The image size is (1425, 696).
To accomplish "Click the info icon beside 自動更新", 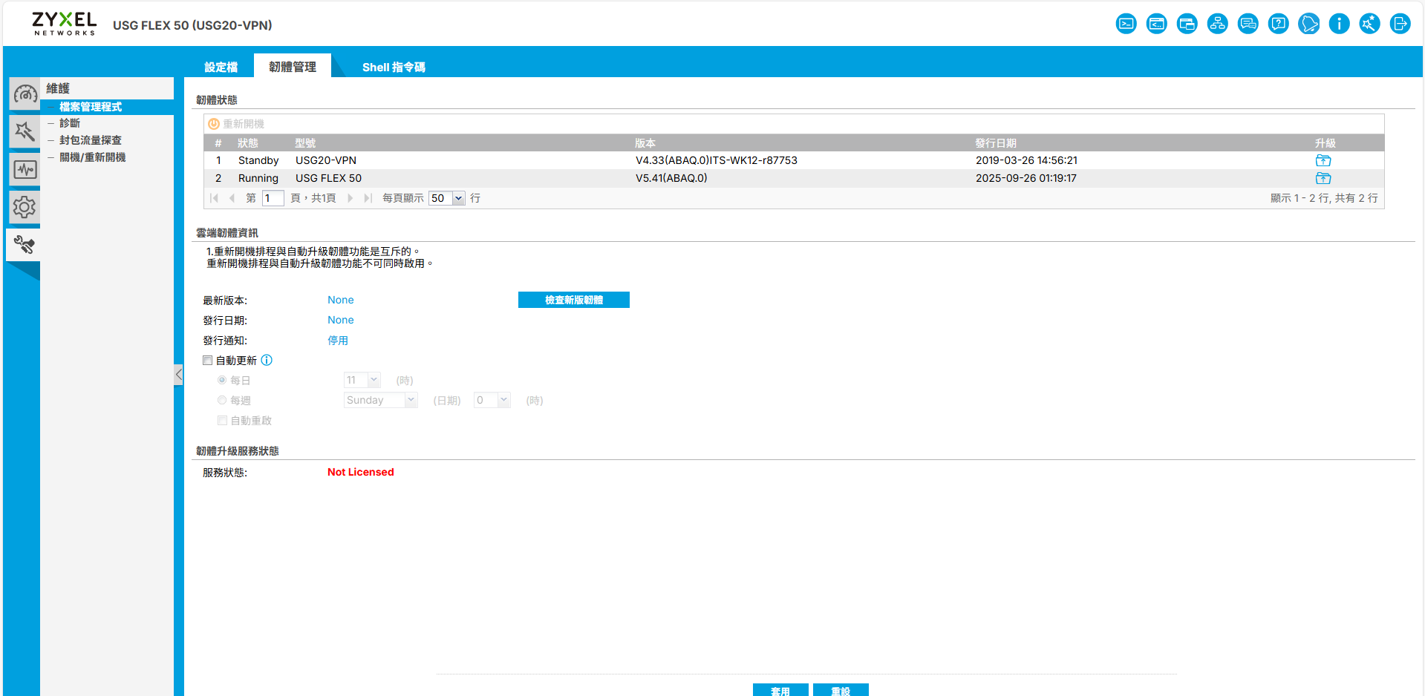I will tap(267, 360).
